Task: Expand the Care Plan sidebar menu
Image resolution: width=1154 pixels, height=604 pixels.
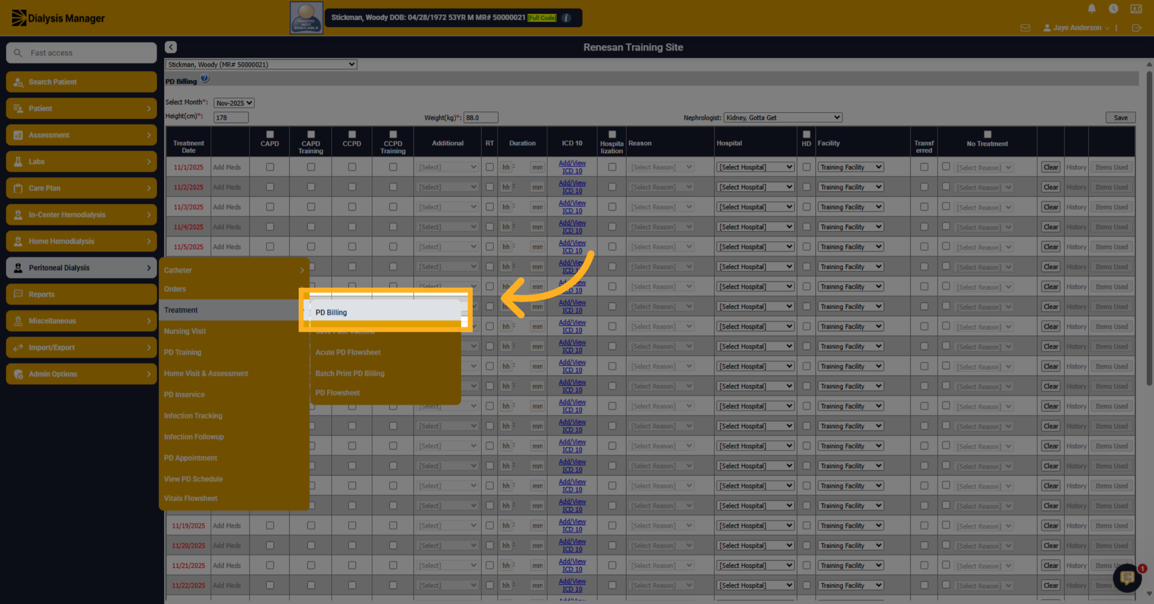Action: 81,188
